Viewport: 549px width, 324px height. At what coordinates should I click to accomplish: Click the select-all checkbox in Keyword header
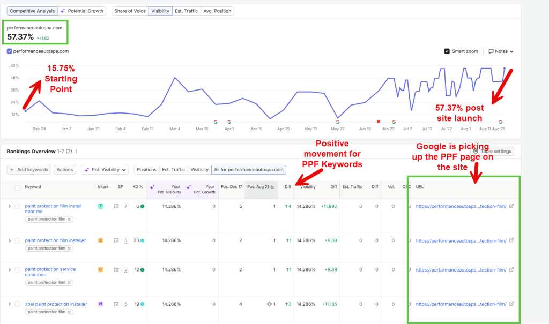click(x=17, y=188)
